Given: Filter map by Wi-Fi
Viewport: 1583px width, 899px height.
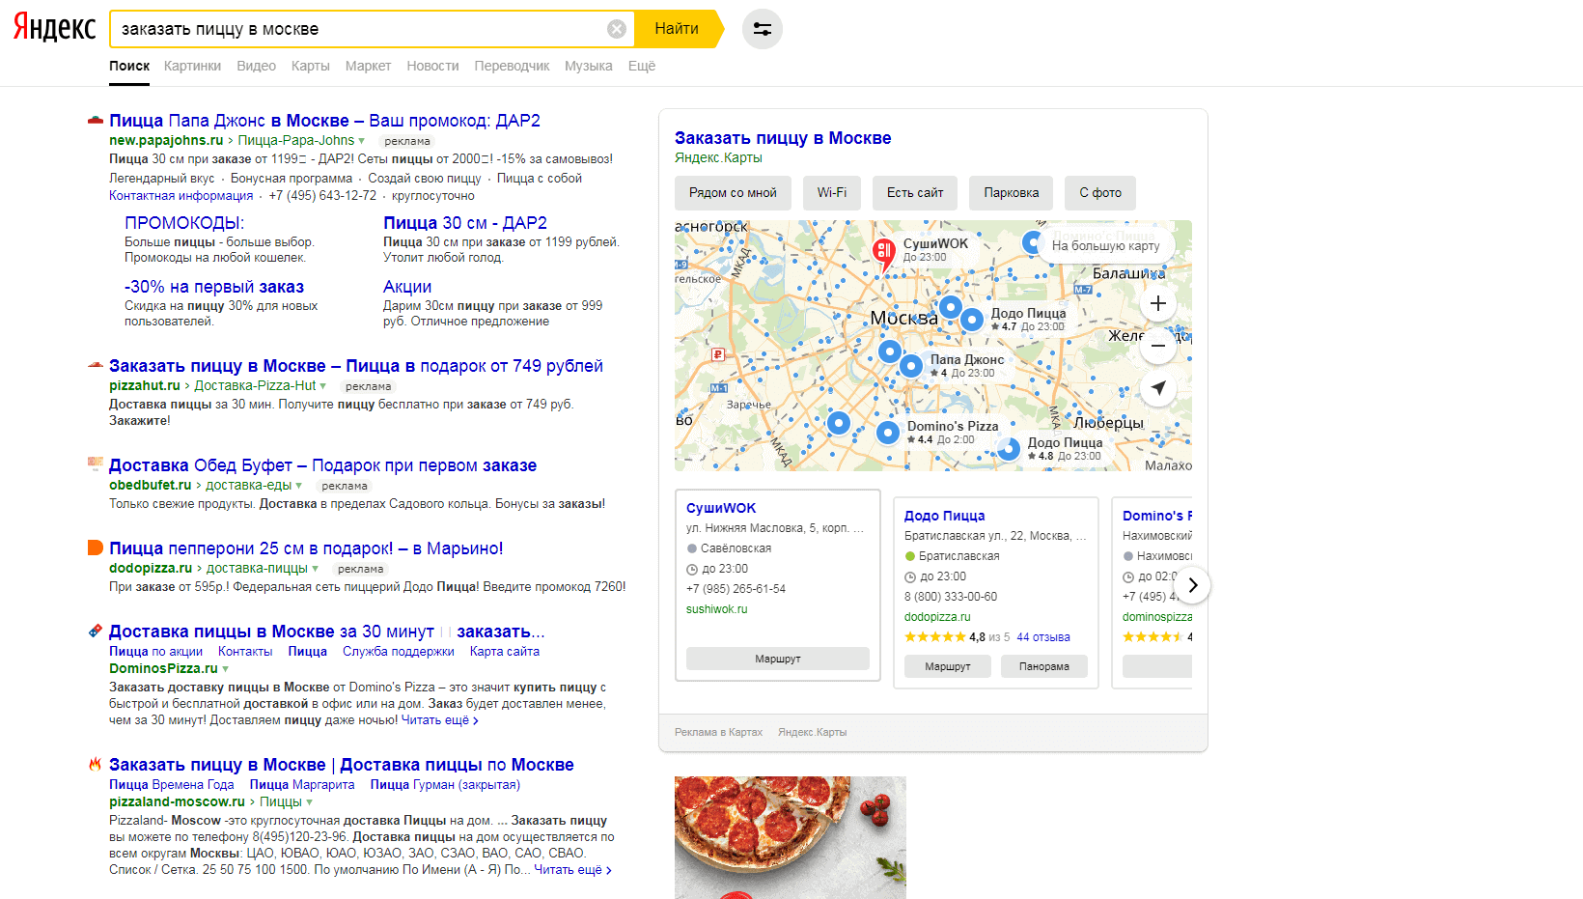Looking at the screenshot, I should point(832,193).
